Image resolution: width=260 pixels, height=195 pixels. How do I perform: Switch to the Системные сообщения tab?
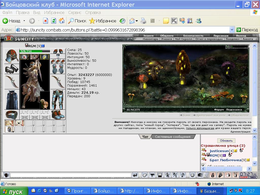pos(173,137)
